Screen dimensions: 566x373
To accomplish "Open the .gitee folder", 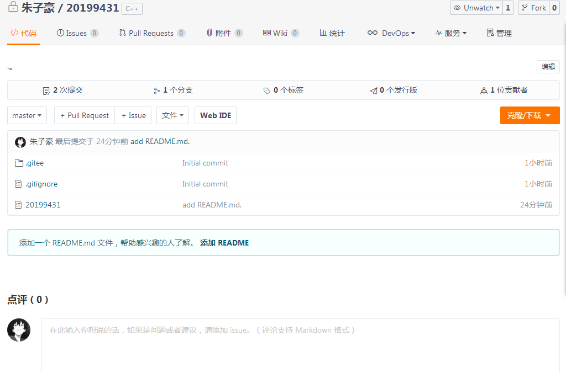I will [x=35, y=163].
